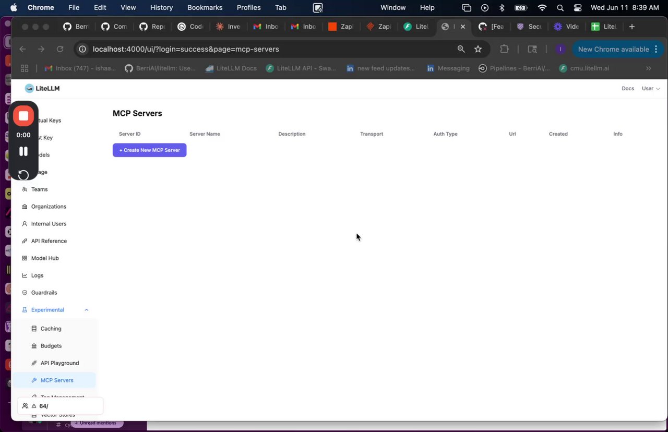Screen dimensions: 668x432
Task: Click the New Chrome available button
Action: (x=618, y=49)
